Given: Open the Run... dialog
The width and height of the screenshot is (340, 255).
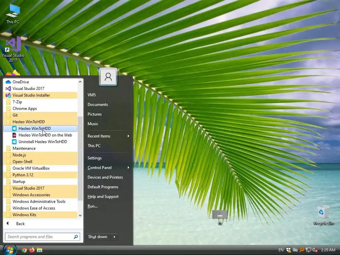Looking at the screenshot, I should click(x=108, y=206).
